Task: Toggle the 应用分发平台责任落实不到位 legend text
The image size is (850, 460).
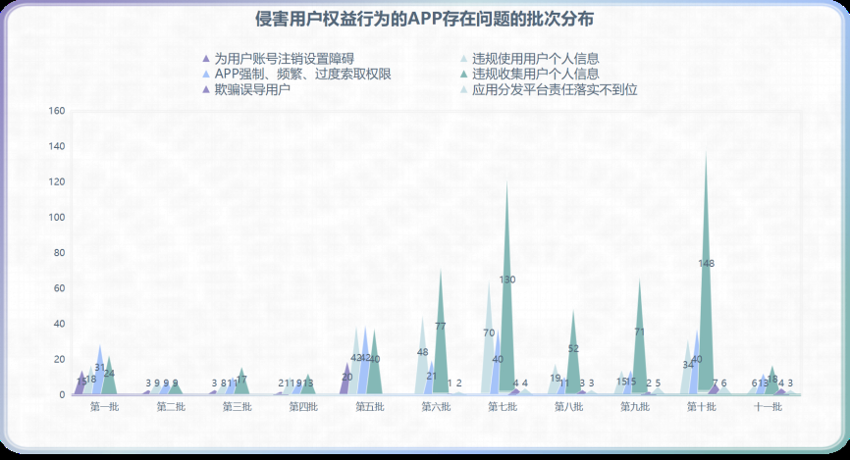Action: (x=555, y=90)
